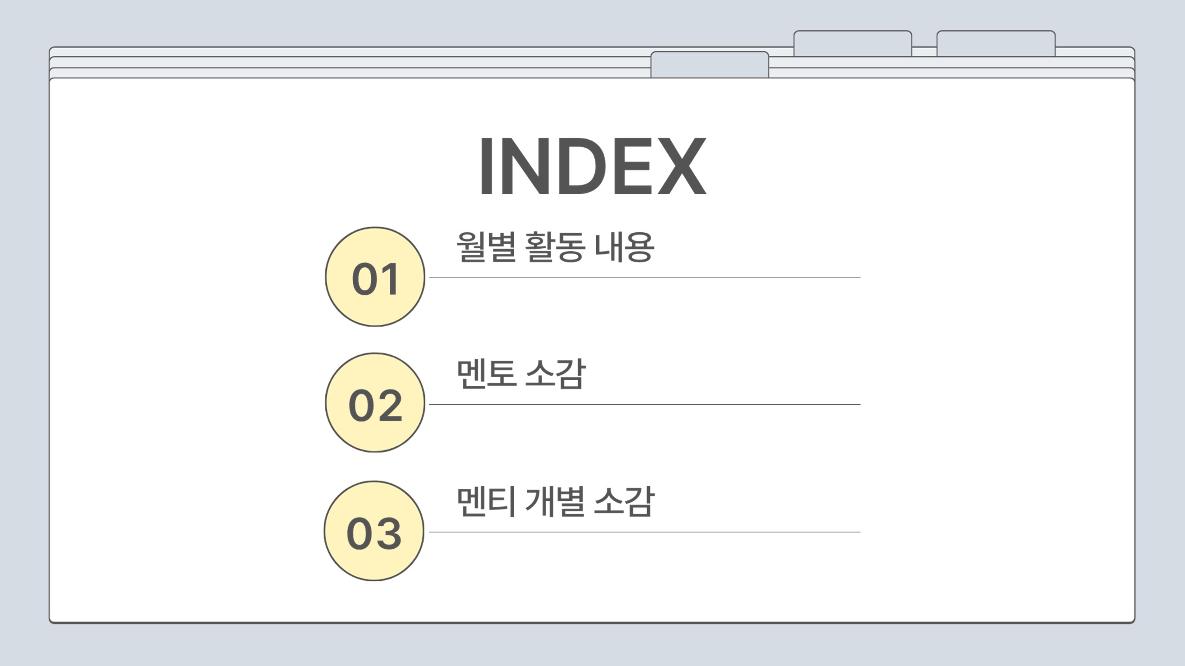Select the divider line beside circle 01
This screenshot has width=1185, height=666.
[x=644, y=277]
